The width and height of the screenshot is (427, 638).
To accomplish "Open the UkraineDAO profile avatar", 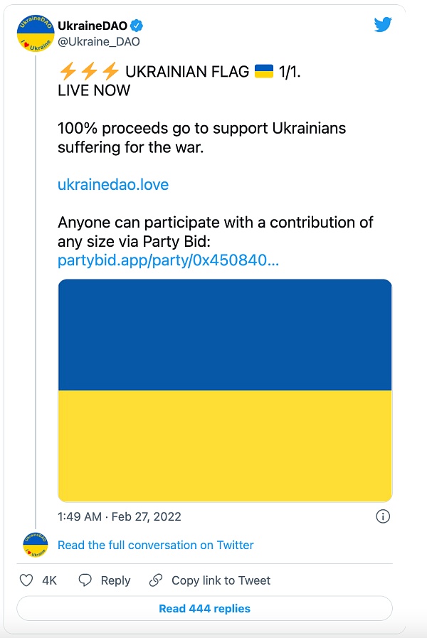I will coord(36,33).
